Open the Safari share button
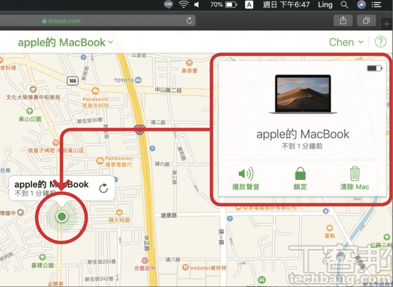This screenshot has height=287, width=393. pyautogui.click(x=343, y=20)
